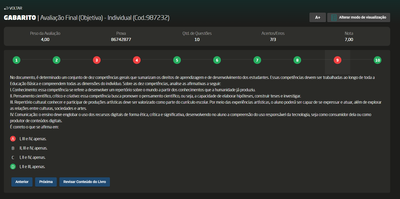Increase font size with A+ button
The height and width of the screenshot is (199, 400).
click(x=317, y=18)
